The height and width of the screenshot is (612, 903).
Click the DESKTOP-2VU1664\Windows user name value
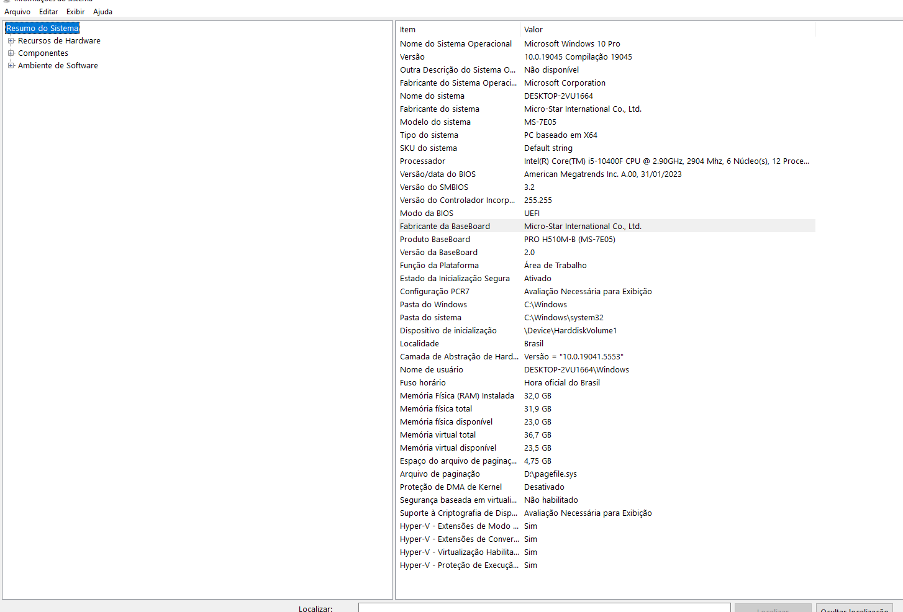click(576, 370)
